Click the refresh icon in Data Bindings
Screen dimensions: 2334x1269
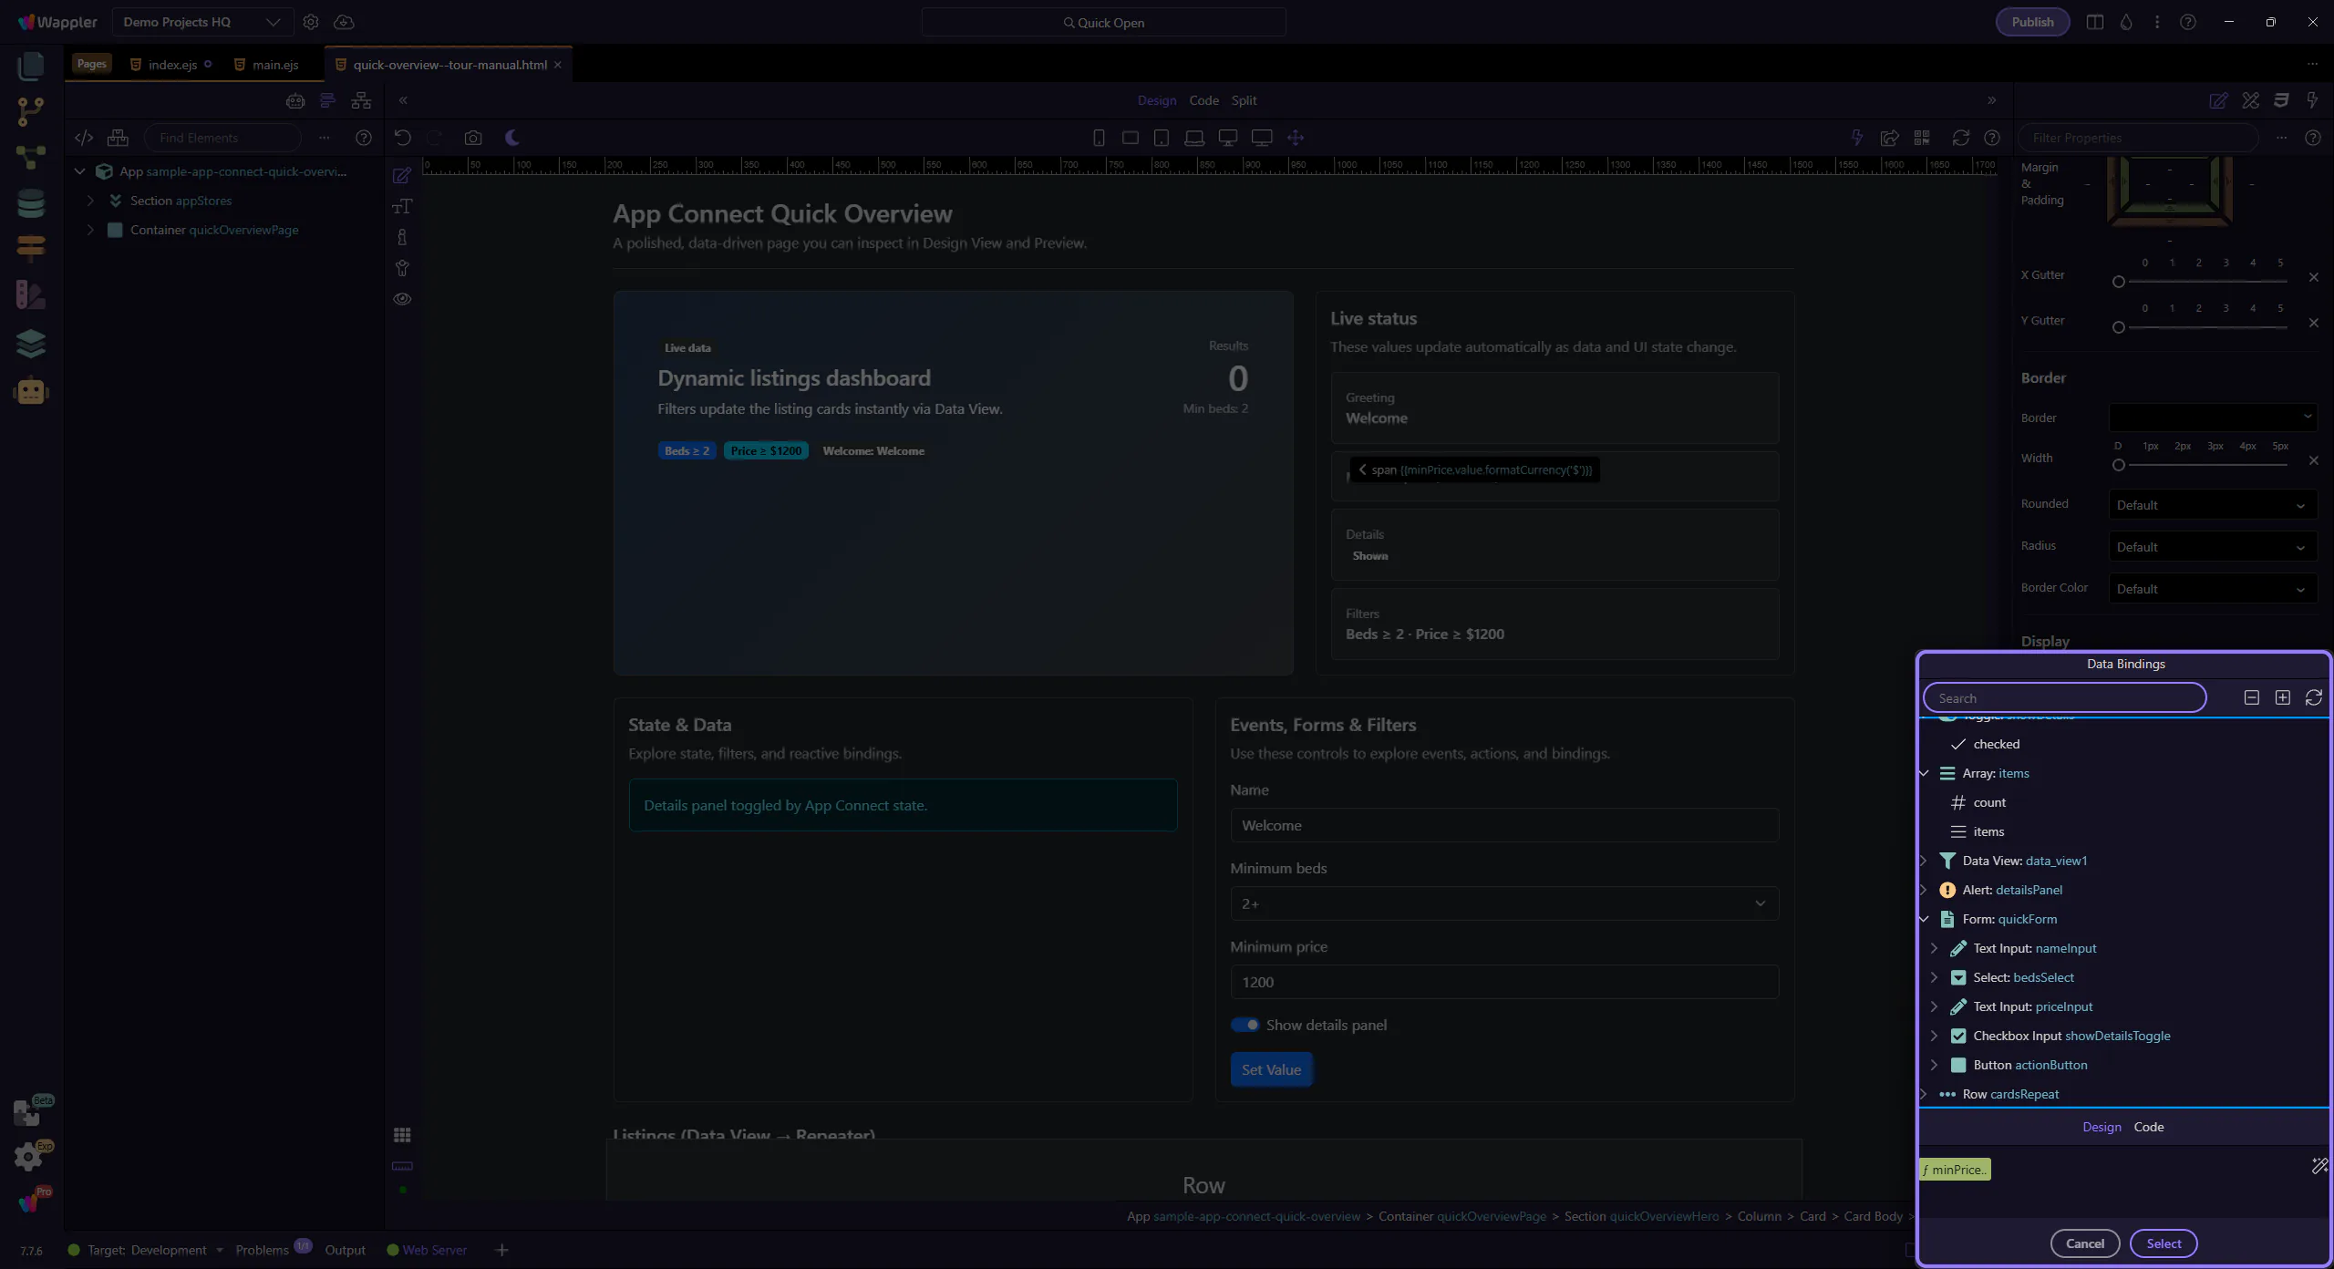coord(2313,697)
